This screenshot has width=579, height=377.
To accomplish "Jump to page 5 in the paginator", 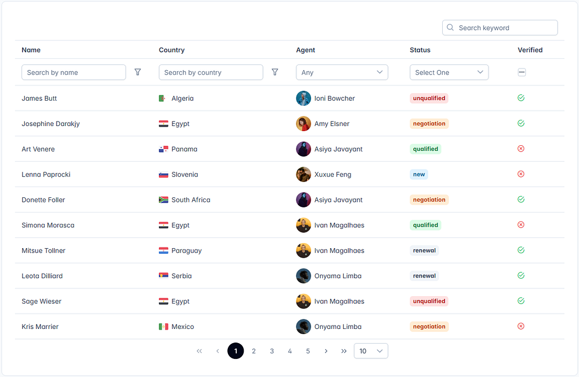I will [308, 351].
